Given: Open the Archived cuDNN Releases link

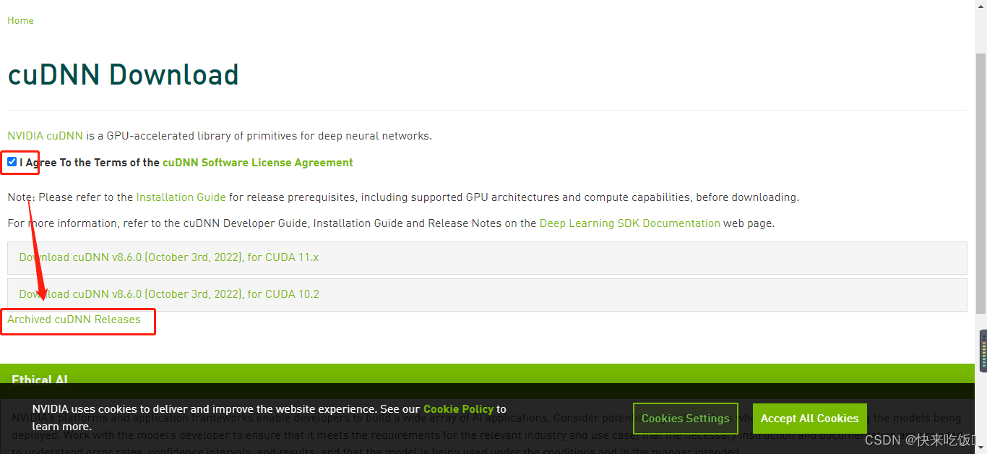Looking at the screenshot, I should click(x=74, y=320).
